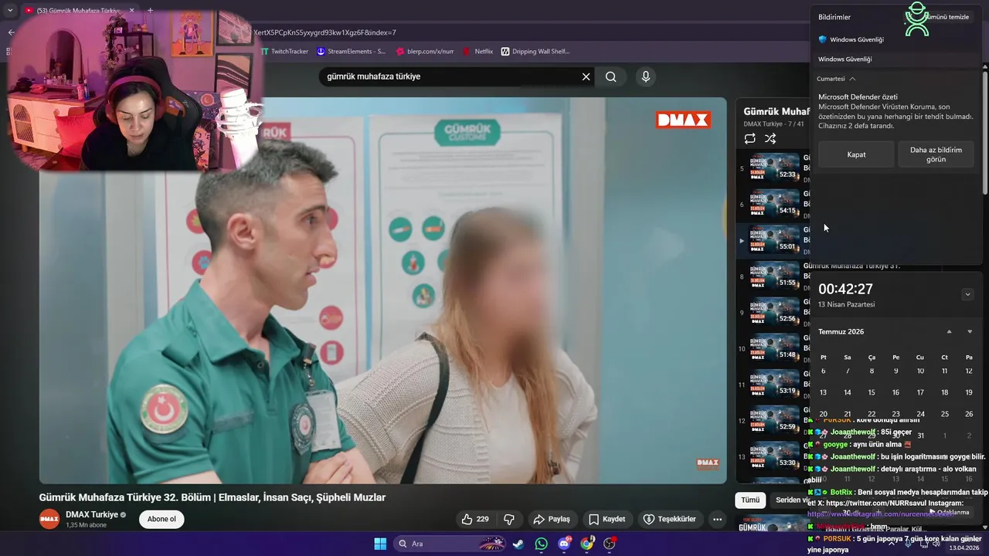Open StreamElements bookmark

(351, 51)
